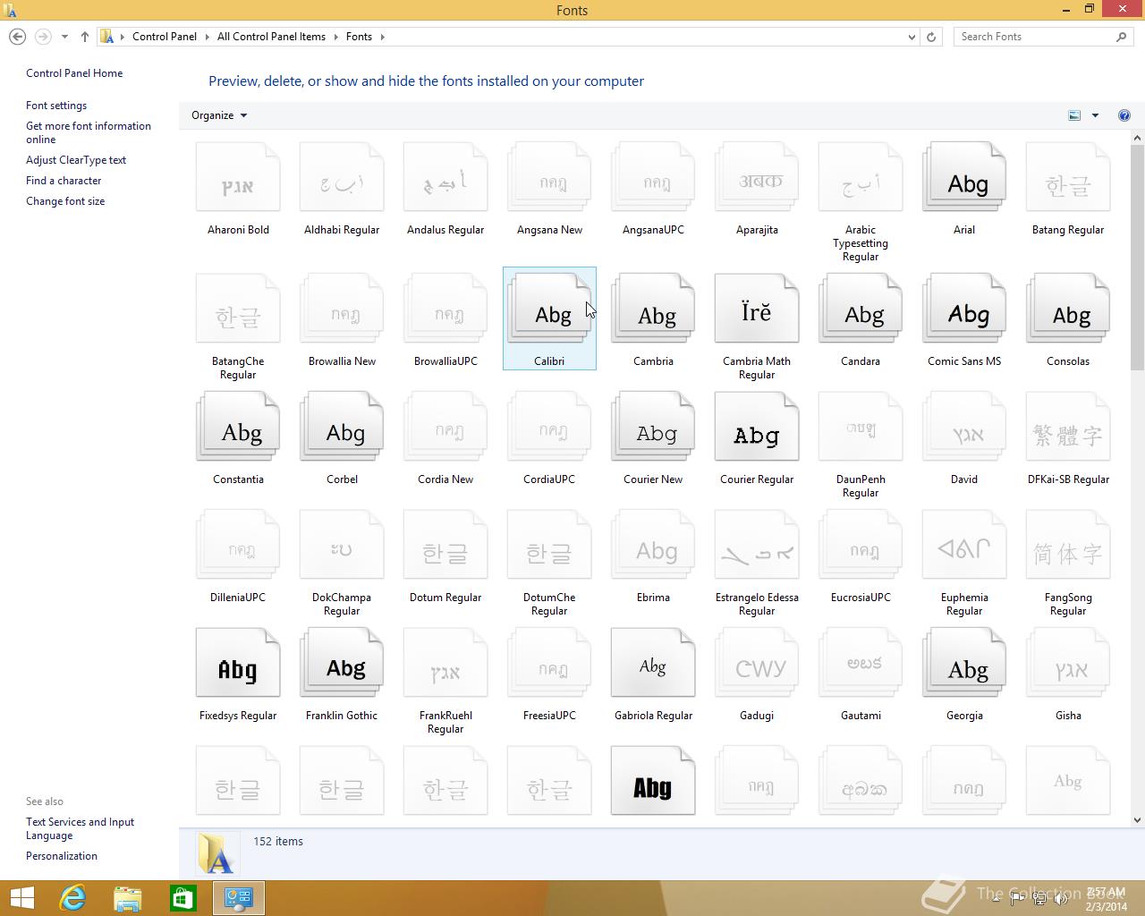1145x916 pixels.
Task: Open the Organize dropdown menu
Action: point(219,115)
